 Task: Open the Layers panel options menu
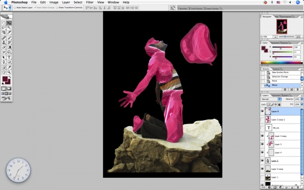pos(301,96)
